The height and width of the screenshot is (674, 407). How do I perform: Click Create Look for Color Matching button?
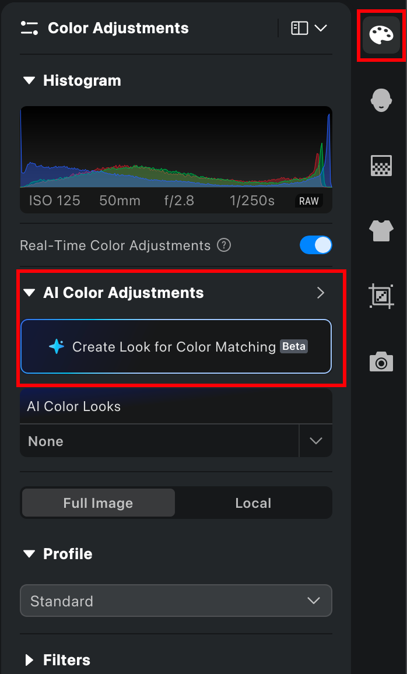click(176, 346)
